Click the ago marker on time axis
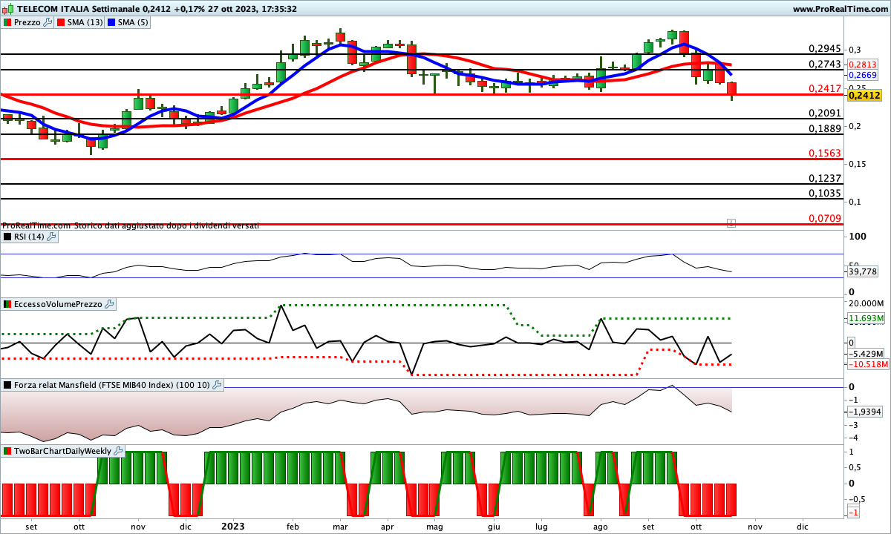The height and width of the screenshot is (534, 891). point(601,526)
